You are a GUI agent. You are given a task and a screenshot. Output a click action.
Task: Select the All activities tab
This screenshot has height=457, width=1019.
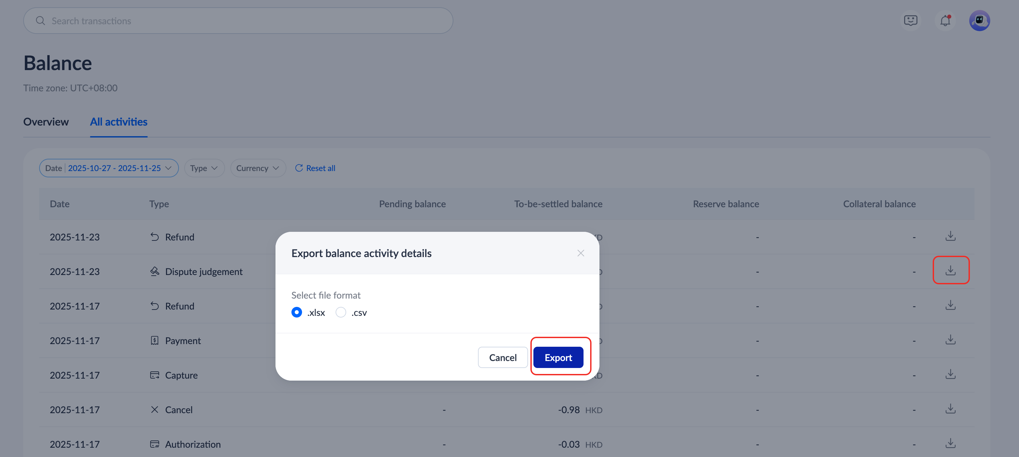coord(119,122)
